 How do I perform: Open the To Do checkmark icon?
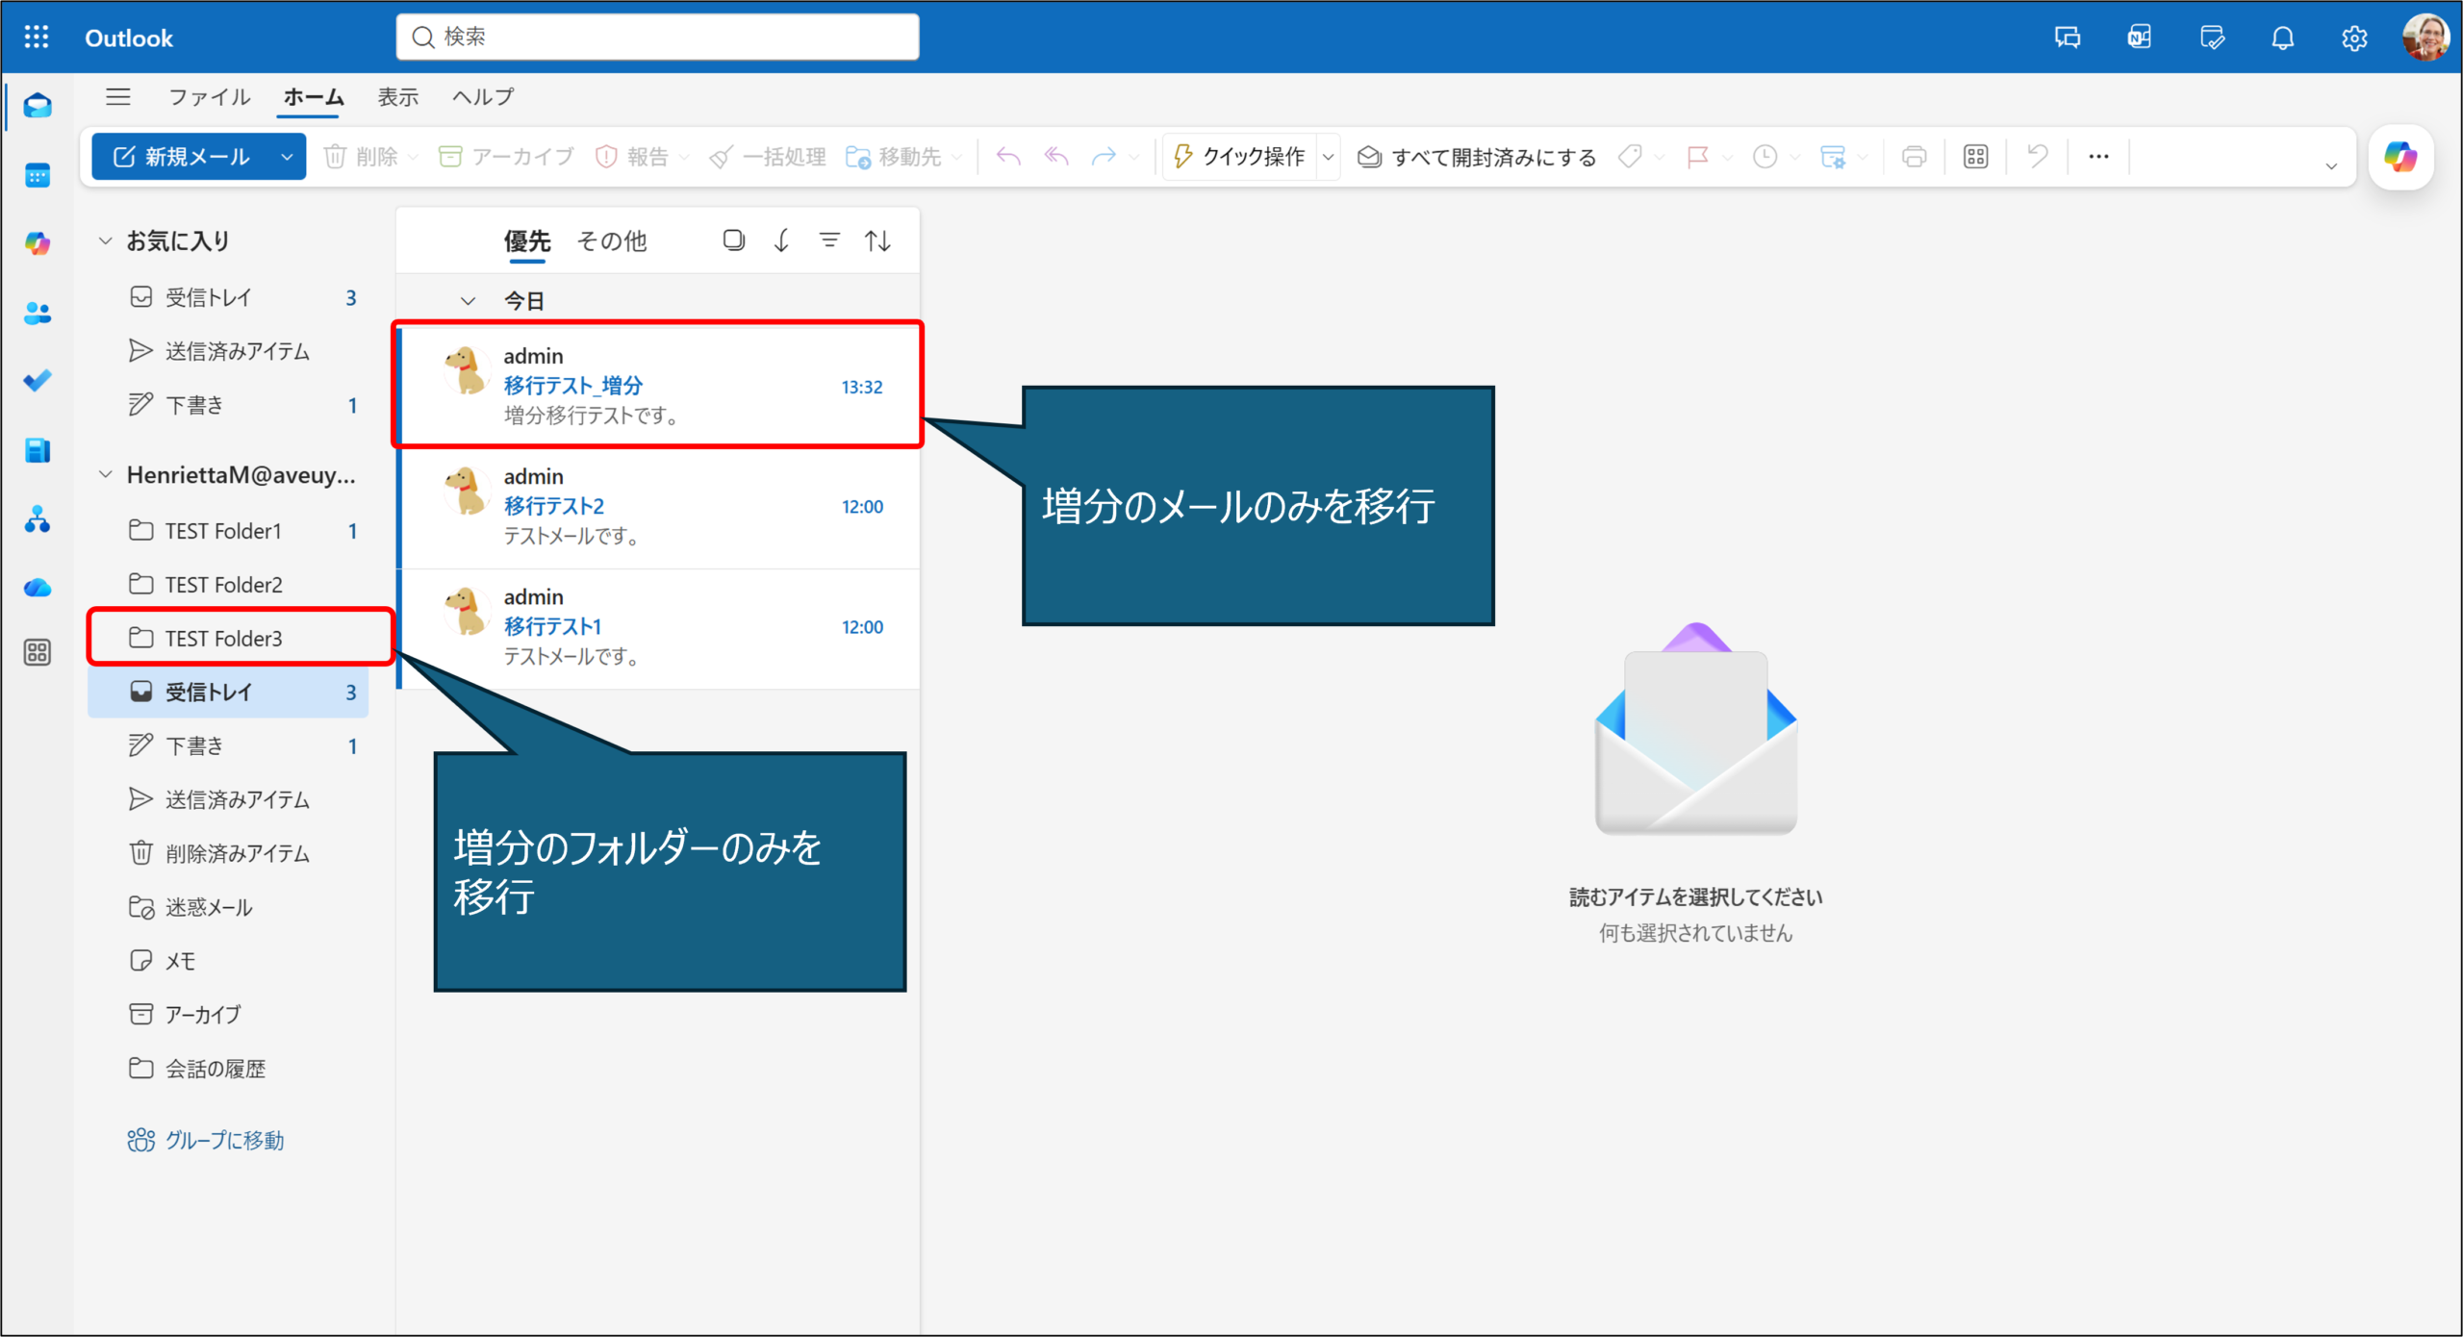click(x=38, y=381)
